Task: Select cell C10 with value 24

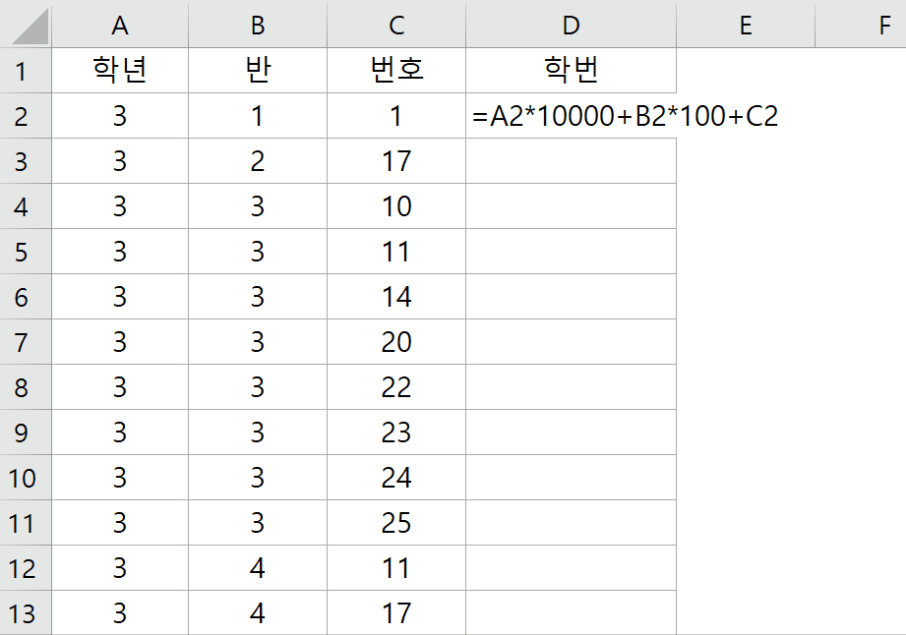Action: click(x=396, y=478)
